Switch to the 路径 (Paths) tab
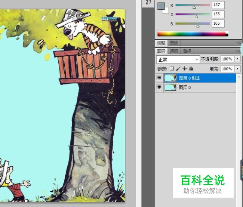The image size is (243, 207). [187, 51]
